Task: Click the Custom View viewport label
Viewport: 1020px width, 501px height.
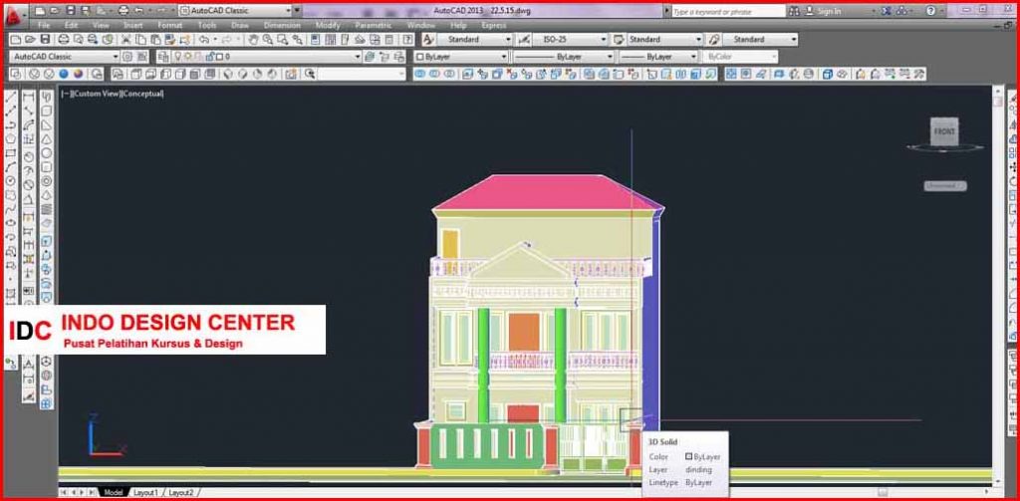Action: click(96, 94)
